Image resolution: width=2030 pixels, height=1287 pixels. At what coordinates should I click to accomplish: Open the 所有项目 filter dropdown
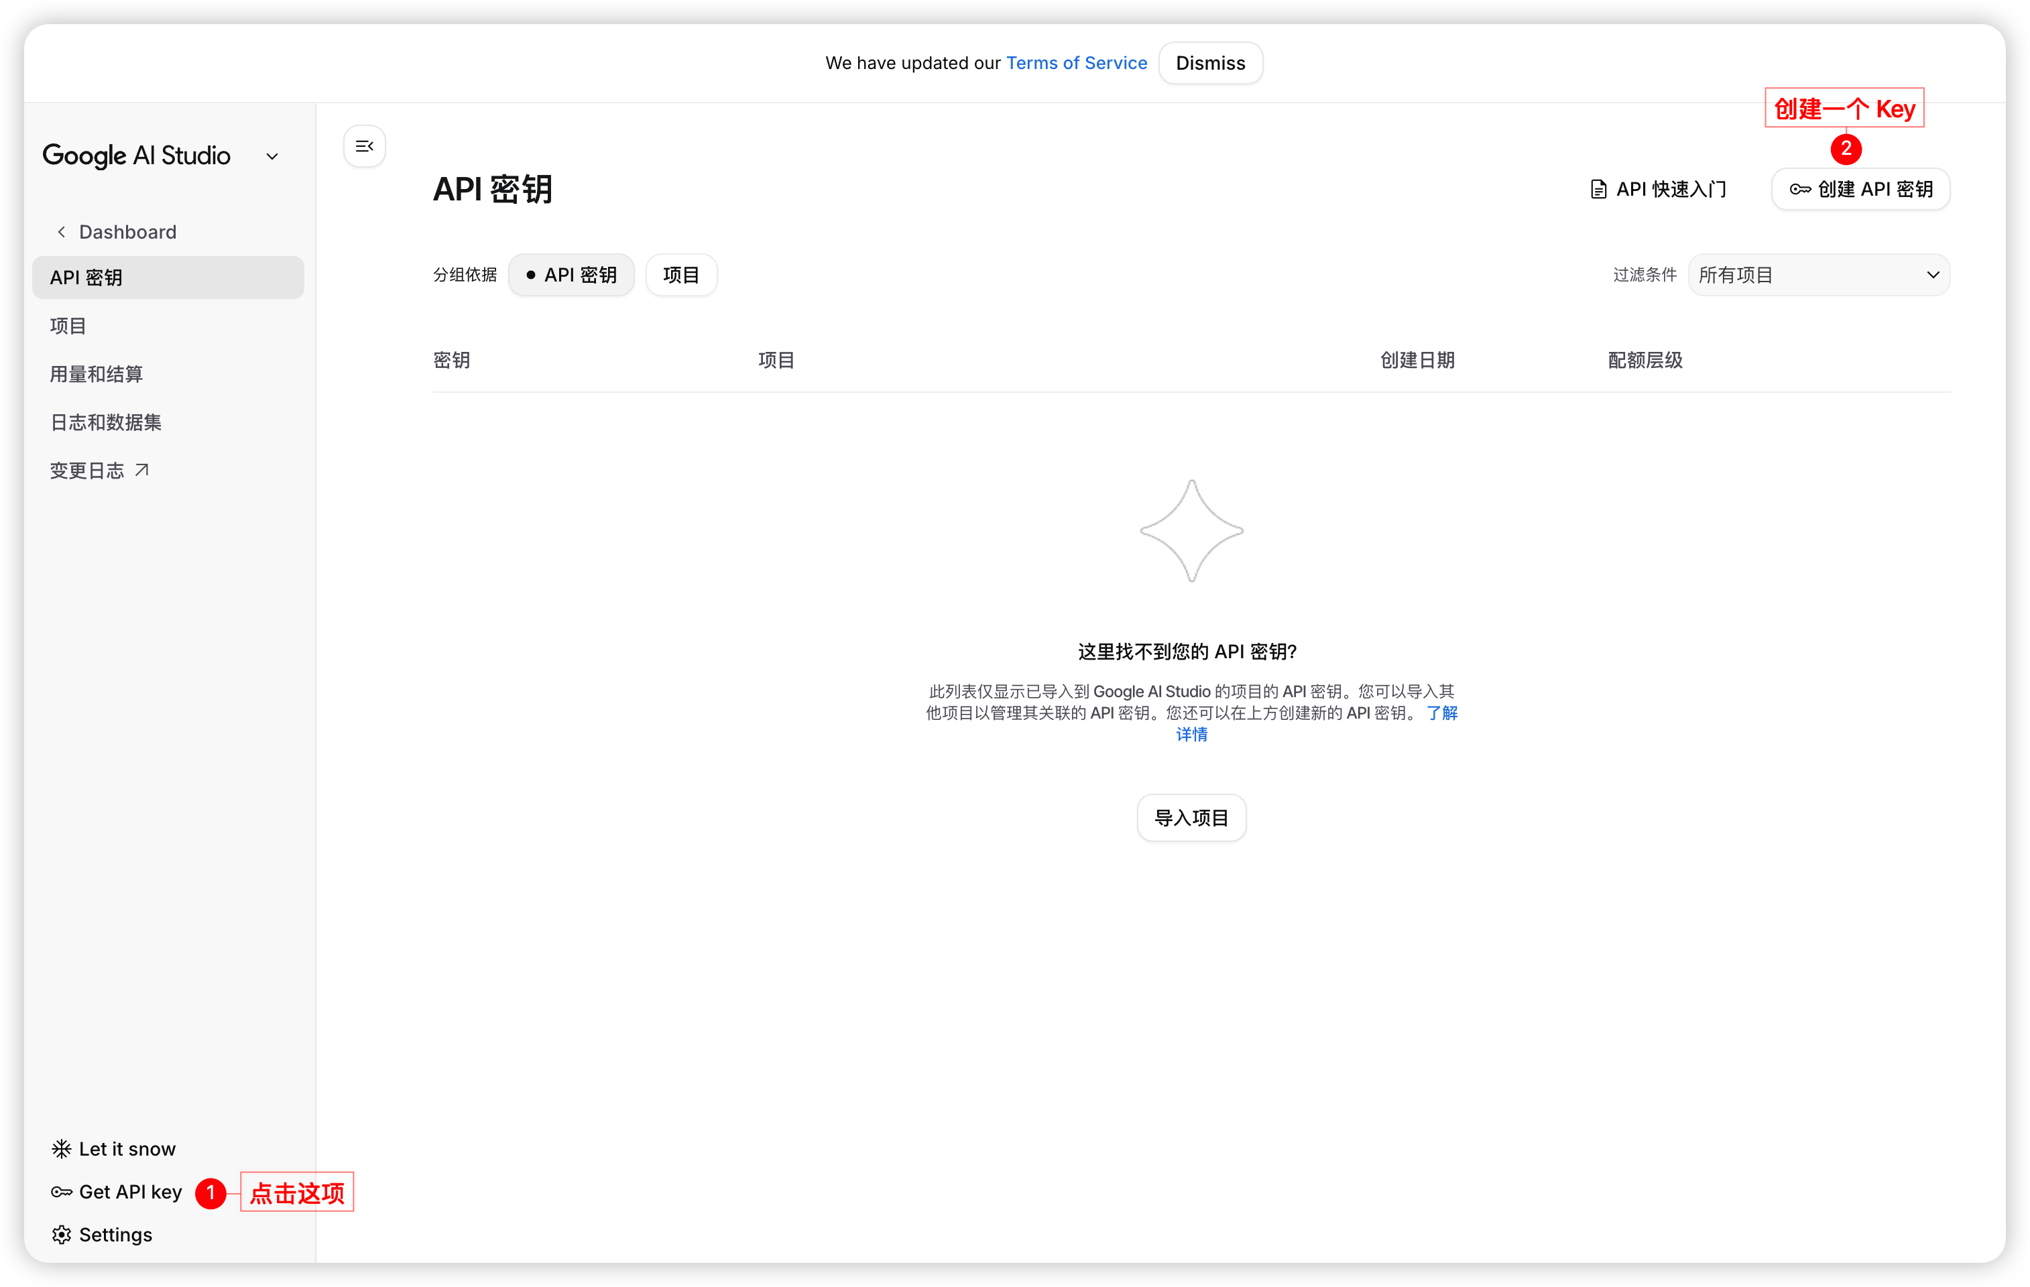tap(1817, 275)
